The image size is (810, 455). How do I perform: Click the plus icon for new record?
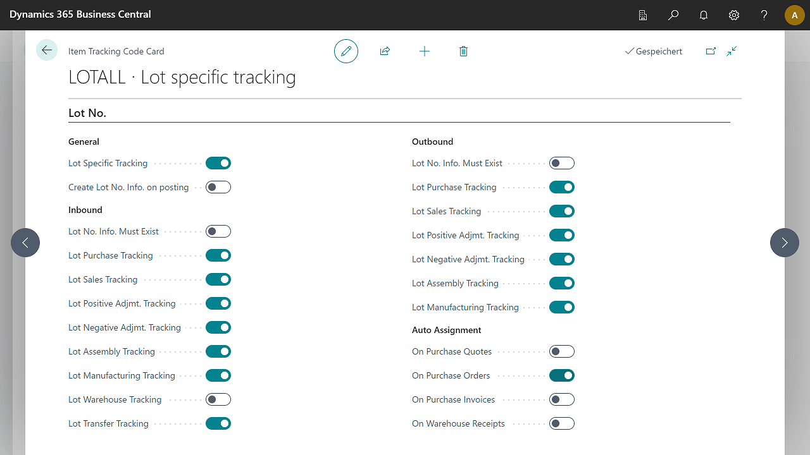click(x=425, y=51)
